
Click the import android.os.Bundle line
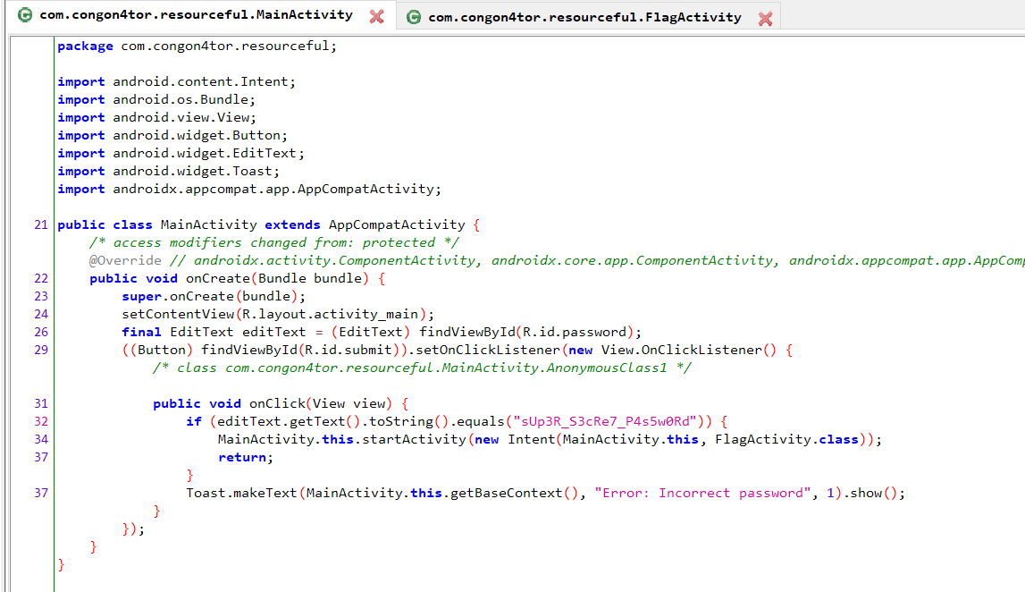pyautogui.click(x=156, y=99)
